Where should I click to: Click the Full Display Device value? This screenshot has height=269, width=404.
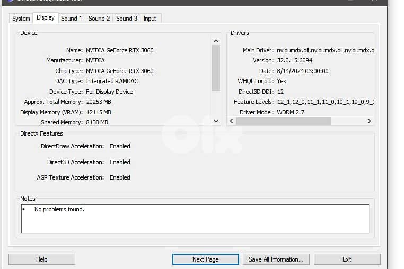click(x=110, y=92)
